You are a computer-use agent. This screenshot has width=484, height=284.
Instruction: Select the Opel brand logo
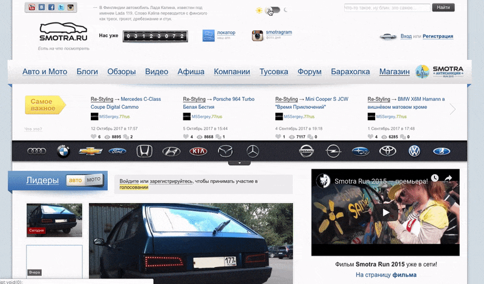pos(333,151)
